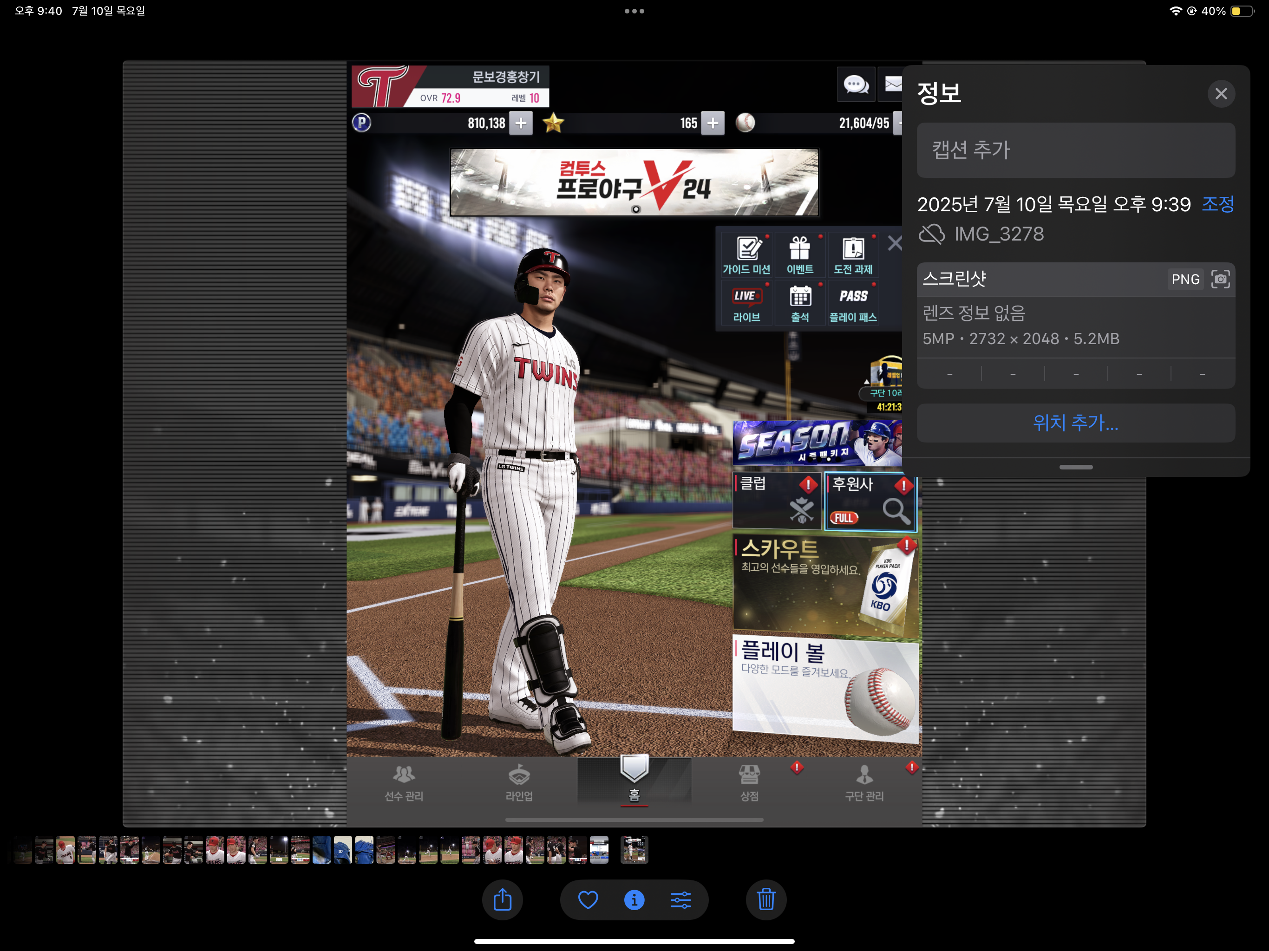
Task: Tap 조정 to adjust date and time
Action: (x=1218, y=204)
